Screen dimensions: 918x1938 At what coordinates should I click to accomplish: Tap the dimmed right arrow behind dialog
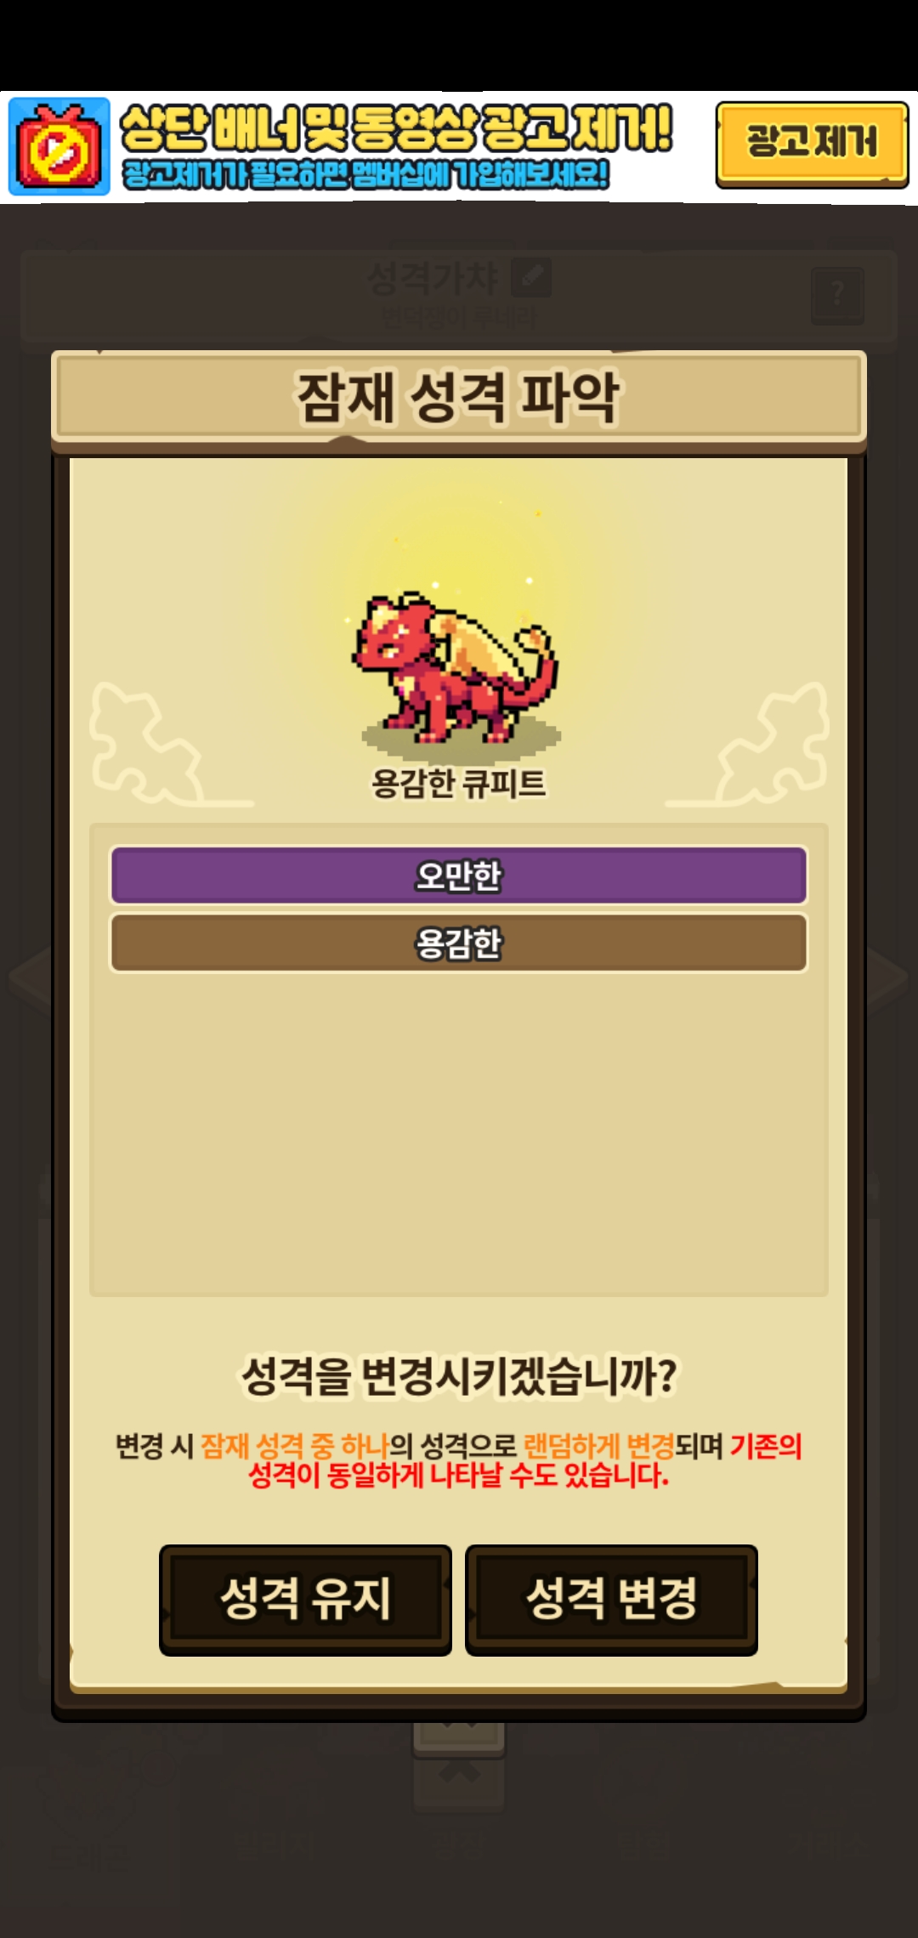click(x=888, y=977)
